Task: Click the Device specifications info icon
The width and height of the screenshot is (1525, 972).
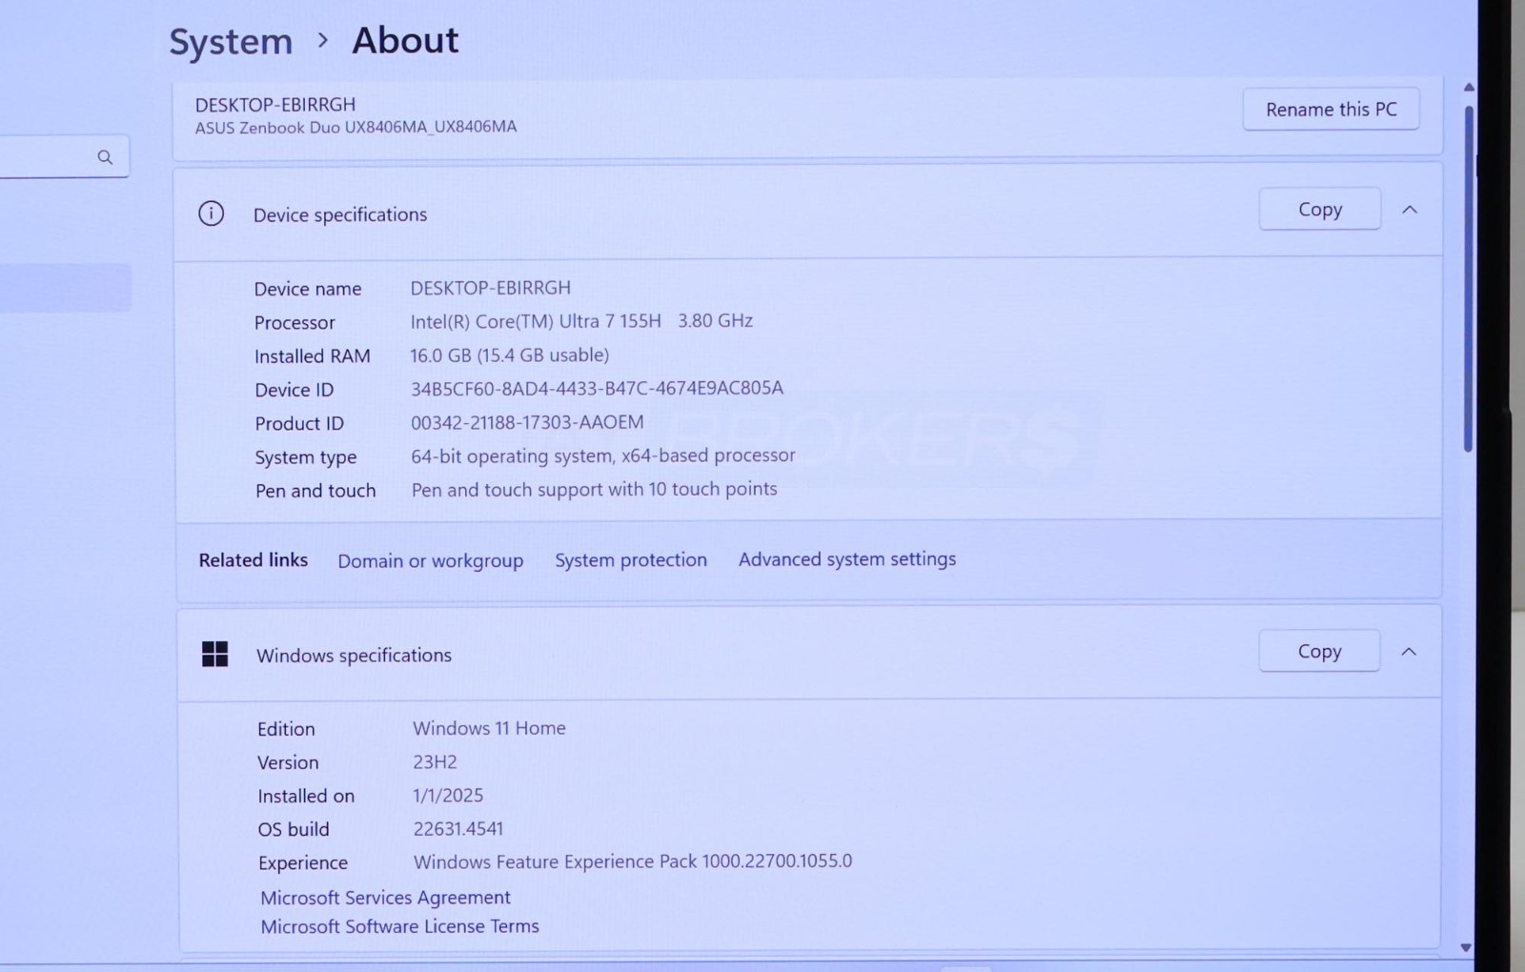Action: [211, 213]
